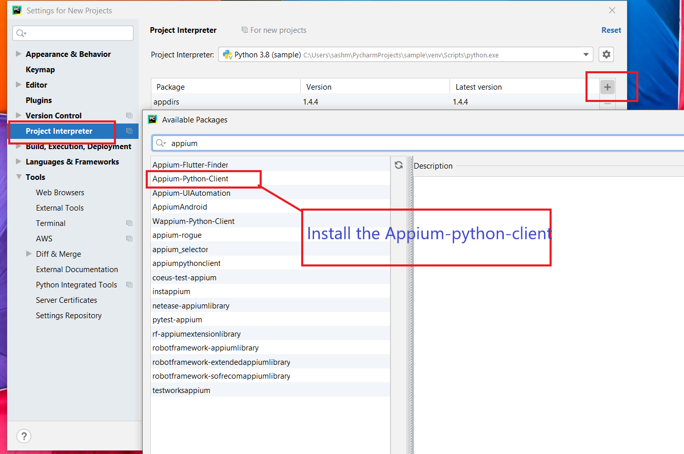Open the Plugins settings page

point(38,100)
